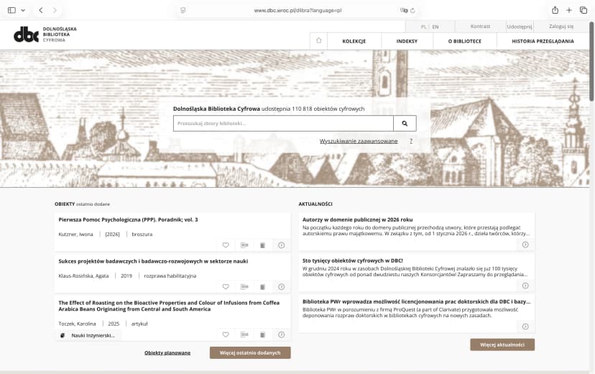Open The Effect of Roasting article title
The width and height of the screenshot is (595, 374).
(x=169, y=306)
